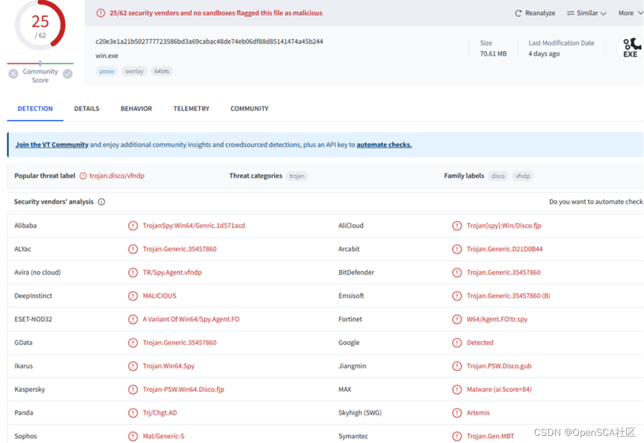Click Symantec's Trojan.Gen.MBT result

pos(490,436)
